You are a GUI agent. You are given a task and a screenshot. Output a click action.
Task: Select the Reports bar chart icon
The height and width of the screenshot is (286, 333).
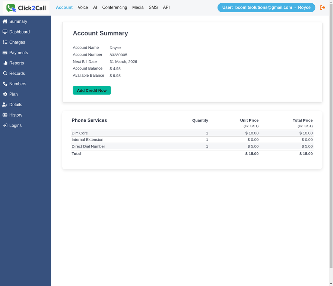click(x=5, y=63)
